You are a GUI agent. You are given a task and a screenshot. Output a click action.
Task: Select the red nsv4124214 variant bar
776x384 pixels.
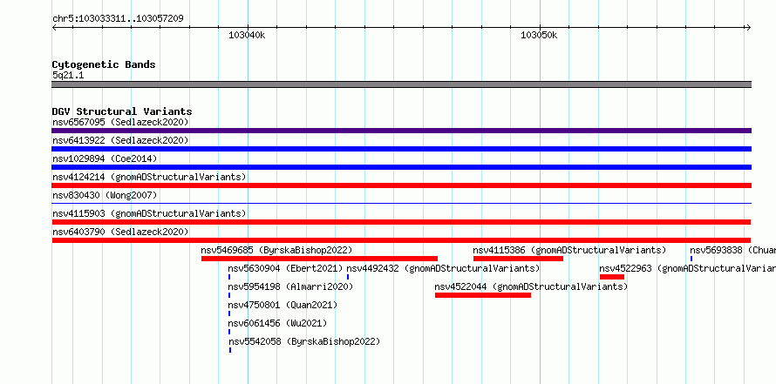pos(401,185)
